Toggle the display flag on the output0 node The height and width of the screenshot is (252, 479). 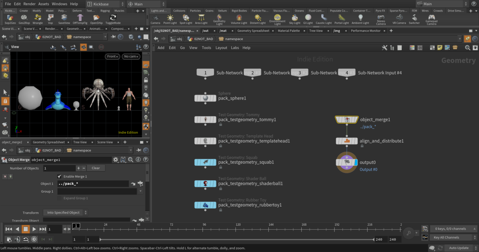[x=356, y=162]
